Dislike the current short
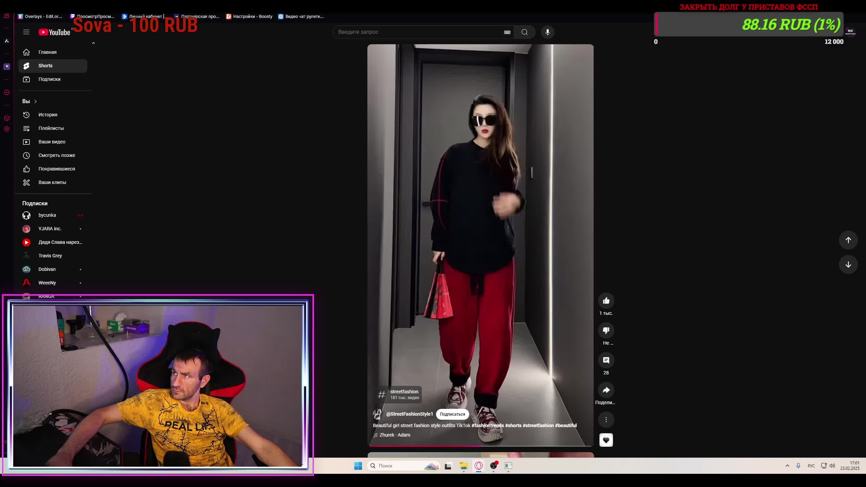Viewport: 866px width, 487px height. (x=606, y=330)
